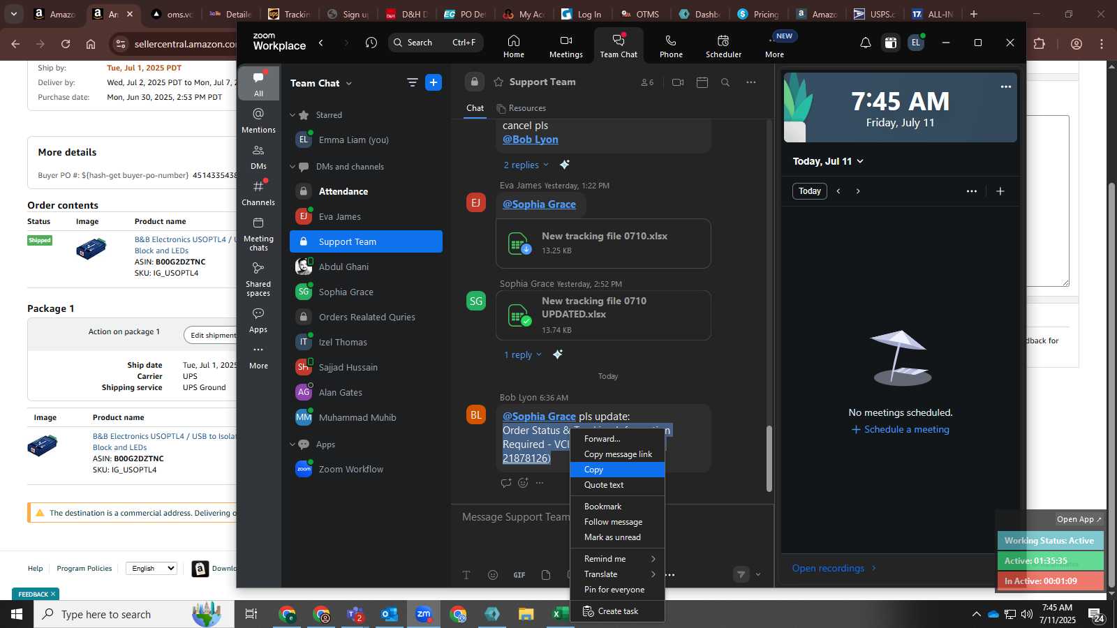The width and height of the screenshot is (1117, 628).
Task: Search within Support Team chat
Action: tap(725, 82)
